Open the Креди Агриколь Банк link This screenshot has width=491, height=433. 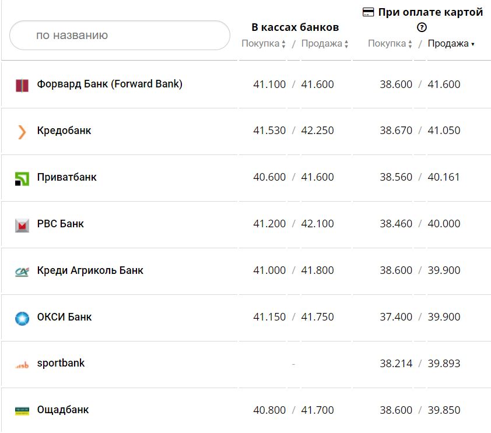[90, 270]
